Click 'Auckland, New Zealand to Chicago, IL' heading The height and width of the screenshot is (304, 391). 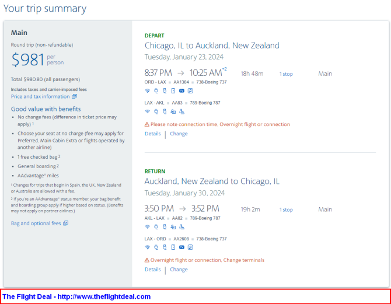click(x=212, y=181)
